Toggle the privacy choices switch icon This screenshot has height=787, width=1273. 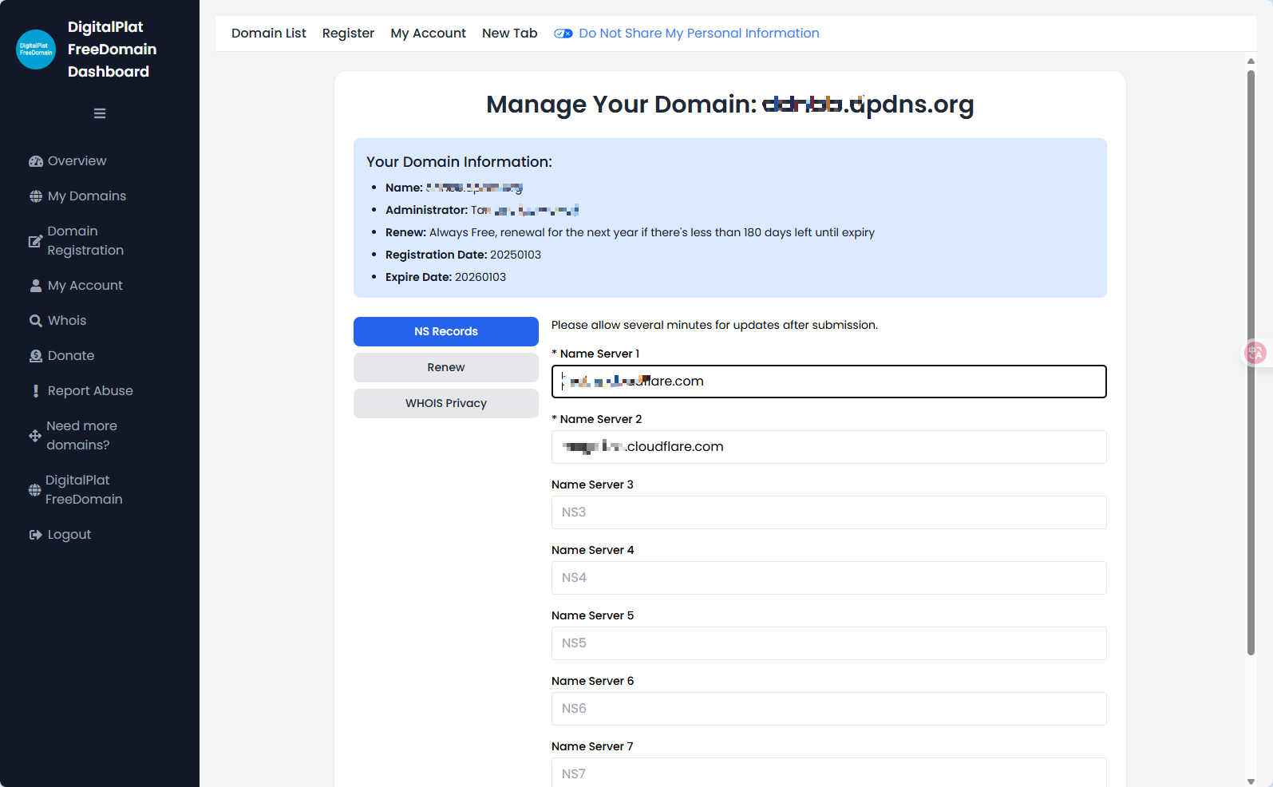(563, 34)
